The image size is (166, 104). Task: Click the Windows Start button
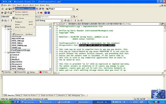[6, 102]
